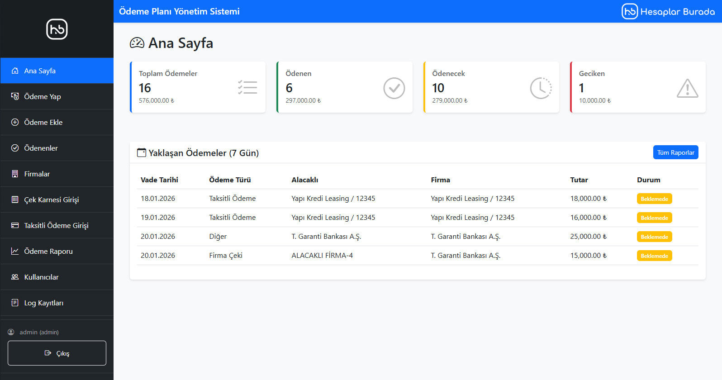Click the Tüm Raporlar button
This screenshot has height=380, width=722.
coord(675,152)
